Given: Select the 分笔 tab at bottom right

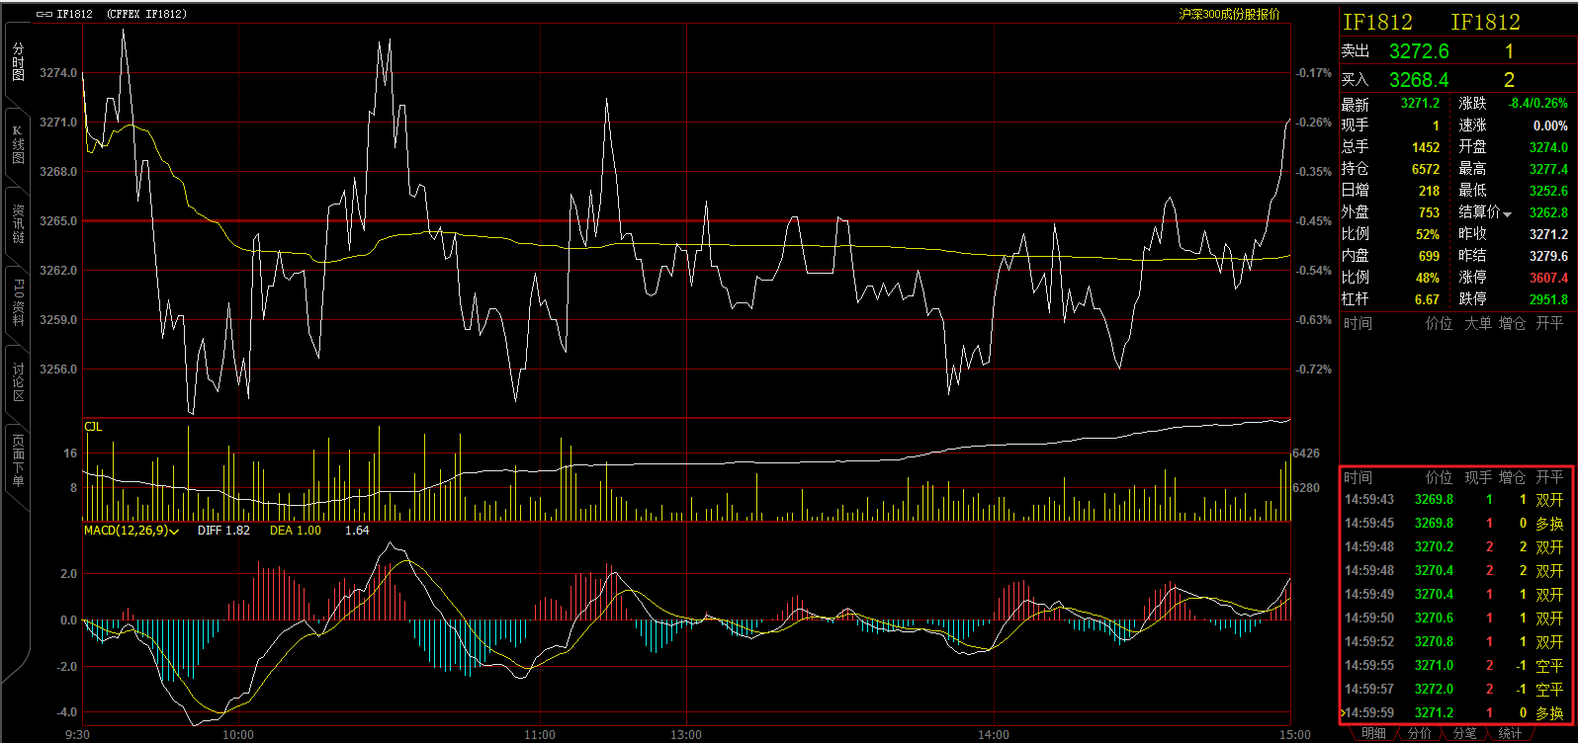Looking at the screenshot, I should (1464, 733).
